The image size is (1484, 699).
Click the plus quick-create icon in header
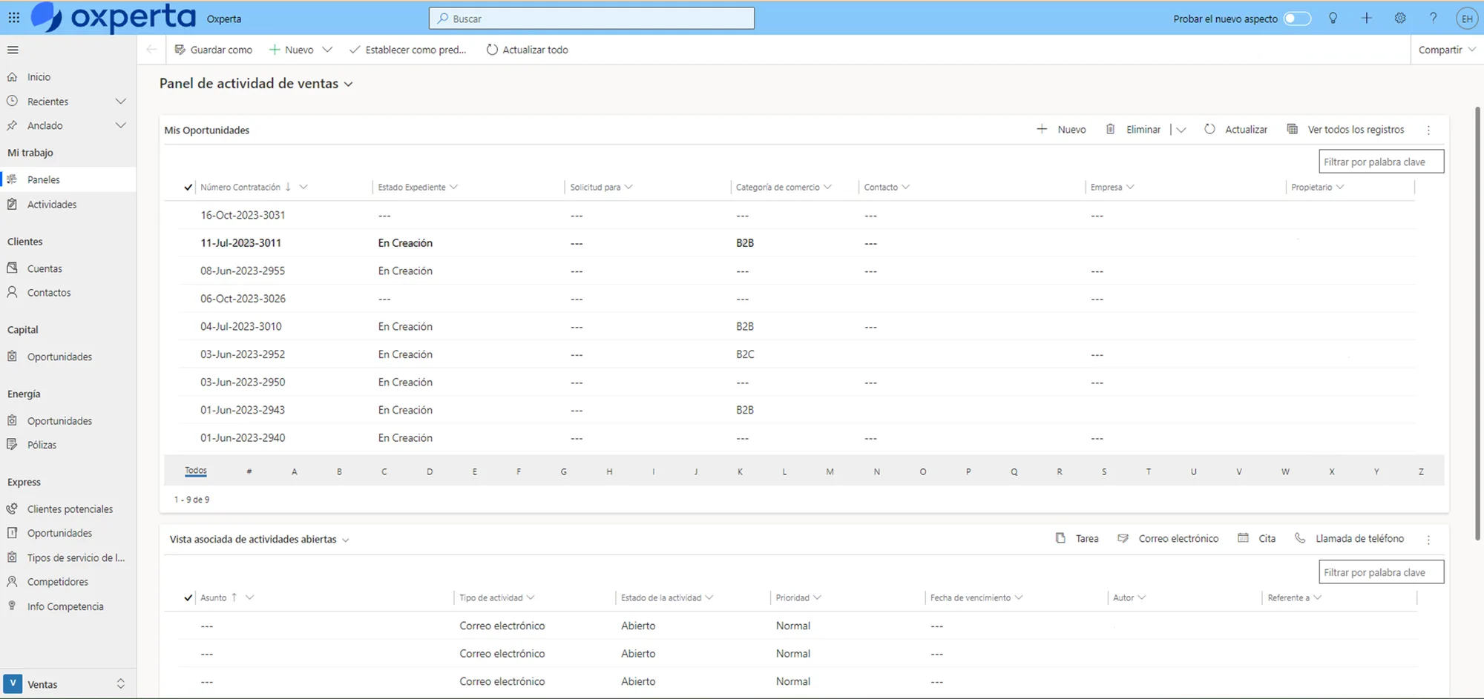[1366, 19]
